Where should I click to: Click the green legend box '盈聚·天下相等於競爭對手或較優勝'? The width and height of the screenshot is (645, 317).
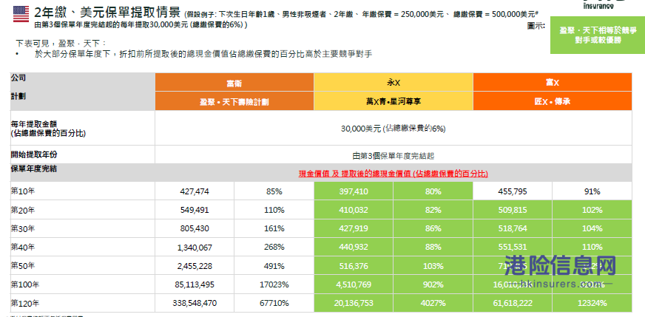(597, 35)
